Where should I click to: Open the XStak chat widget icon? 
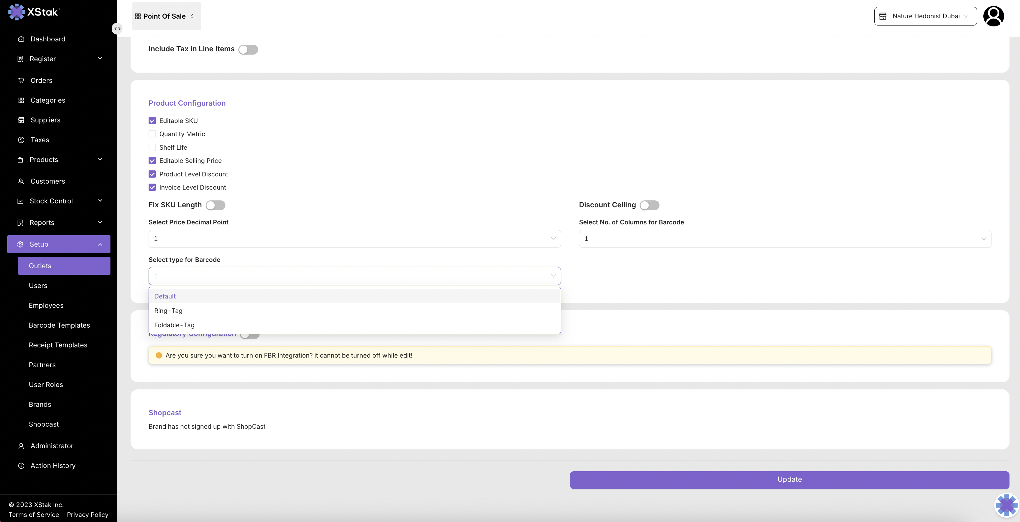[1006, 505]
